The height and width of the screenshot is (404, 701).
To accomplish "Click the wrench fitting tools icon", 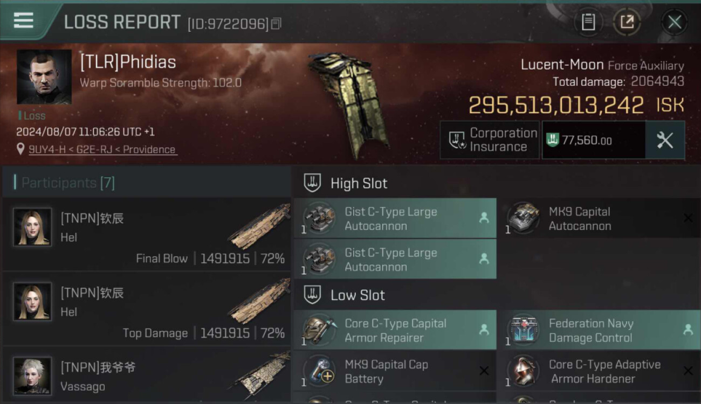I will [x=665, y=140].
